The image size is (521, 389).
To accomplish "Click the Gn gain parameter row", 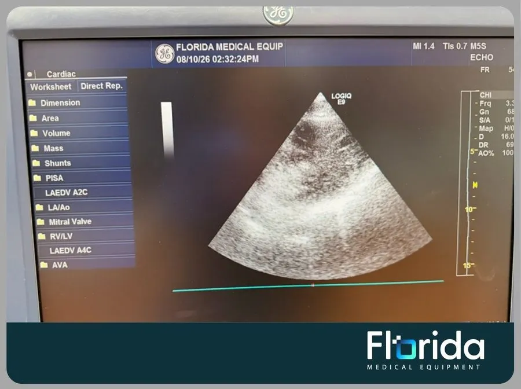I will coord(497,112).
